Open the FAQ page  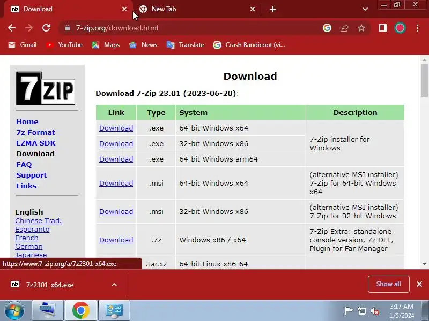click(x=24, y=165)
